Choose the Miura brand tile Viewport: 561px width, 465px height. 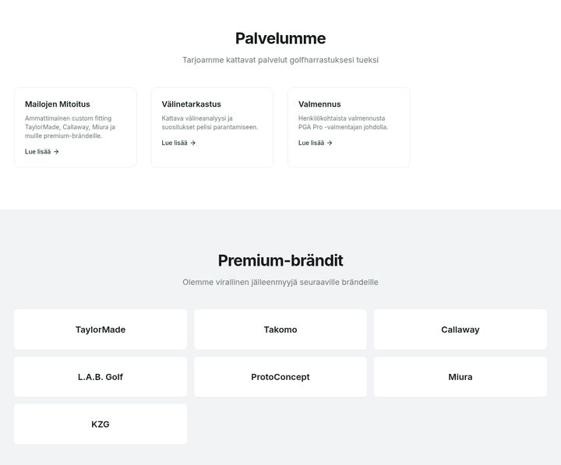coord(460,377)
